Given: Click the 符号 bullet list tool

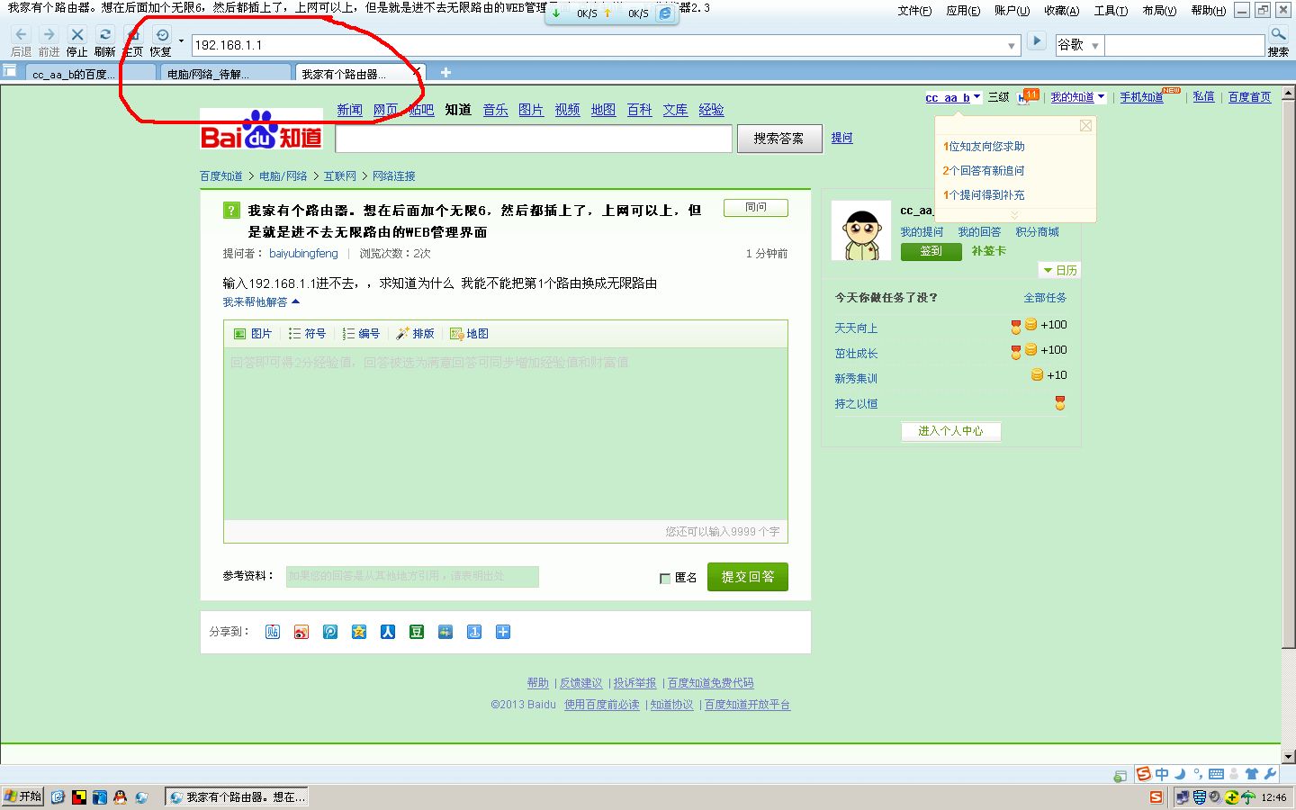Looking at the screenshot, I should tap(307, 334).
